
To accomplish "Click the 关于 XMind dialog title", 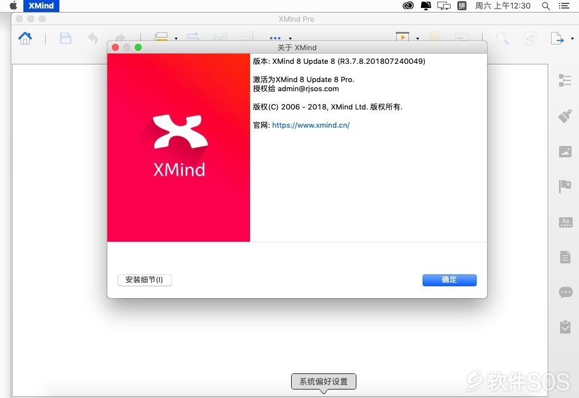I will point(297,47).
